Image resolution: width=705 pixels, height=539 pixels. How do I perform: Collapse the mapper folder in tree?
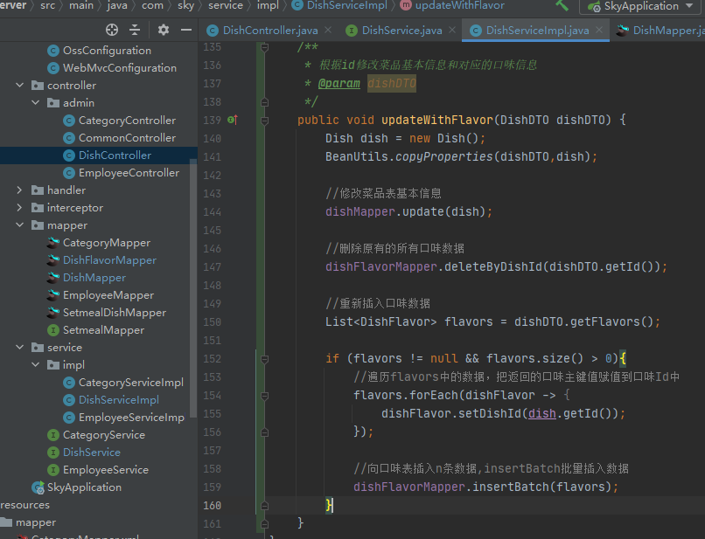coord(20,225)
